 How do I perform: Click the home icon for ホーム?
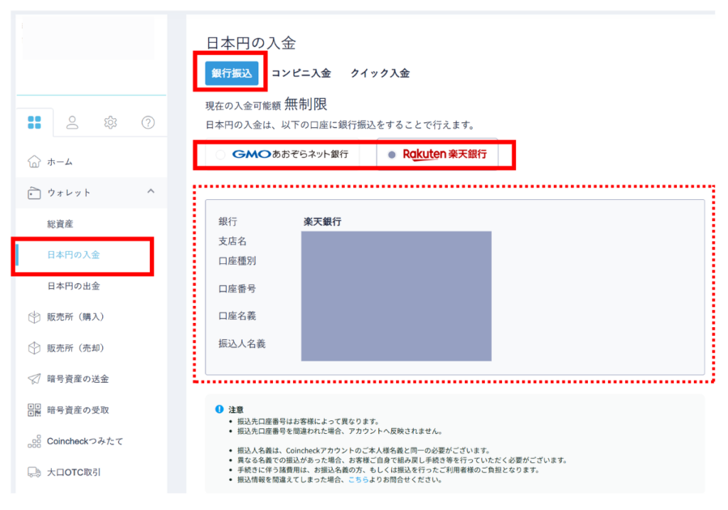click(x=33, y=161)
